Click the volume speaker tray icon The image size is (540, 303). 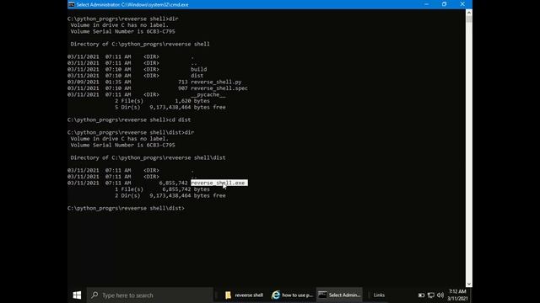(x=440, y=295)
